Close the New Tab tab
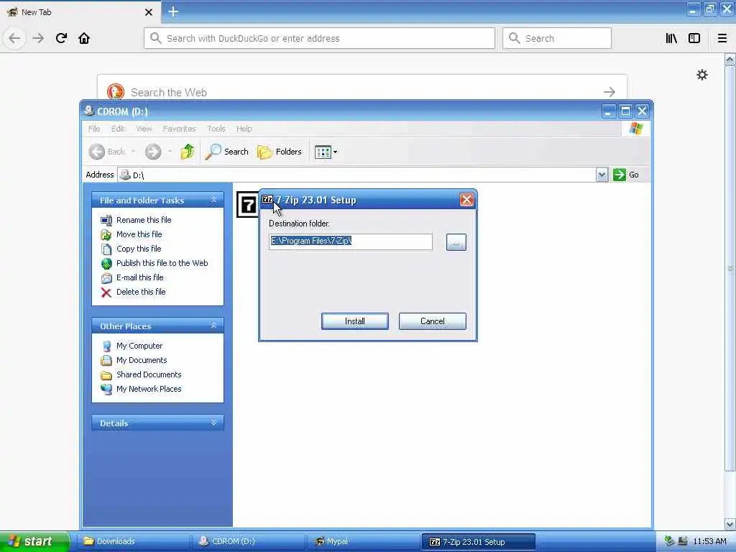The width and height of the screenshot is (736, 552). [148, 12]
